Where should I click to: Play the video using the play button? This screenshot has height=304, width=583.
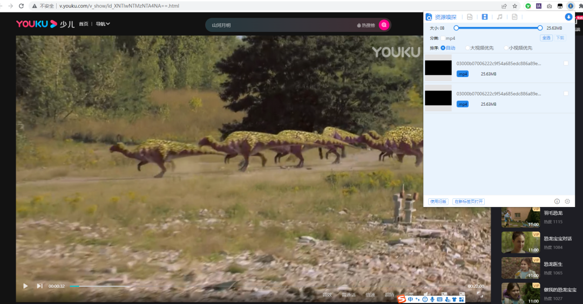[x=25, y=286]
